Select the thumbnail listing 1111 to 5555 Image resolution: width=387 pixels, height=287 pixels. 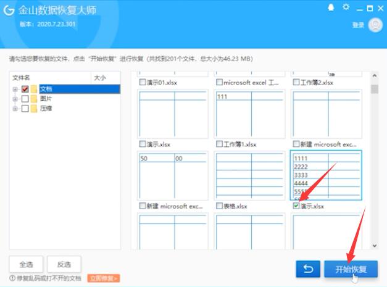(x=326, y=175)
